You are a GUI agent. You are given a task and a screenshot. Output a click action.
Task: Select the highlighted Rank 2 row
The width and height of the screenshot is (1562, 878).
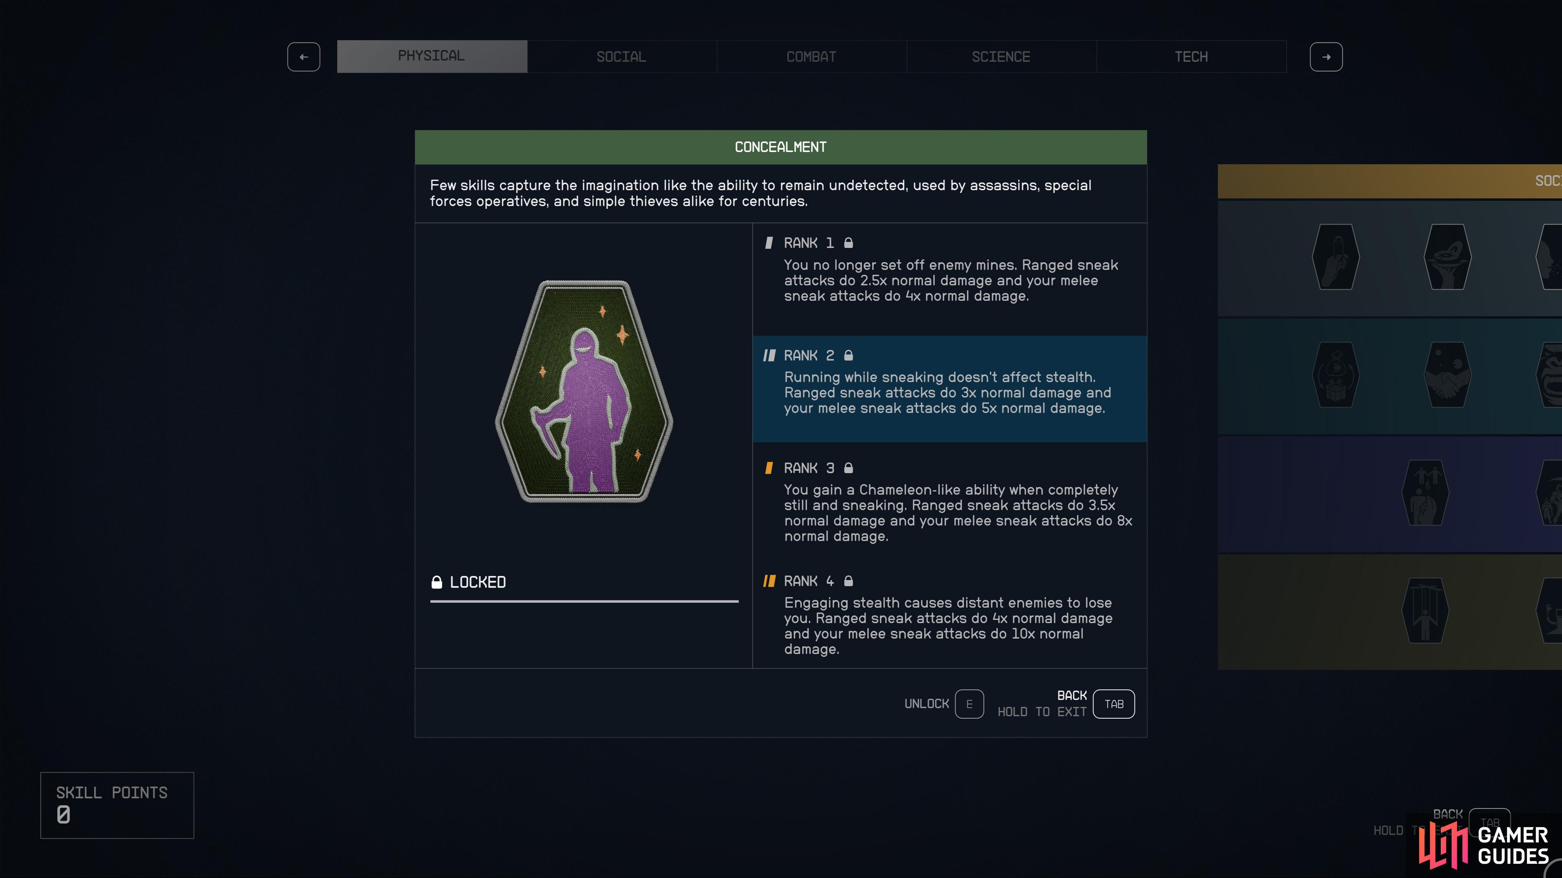949,389
